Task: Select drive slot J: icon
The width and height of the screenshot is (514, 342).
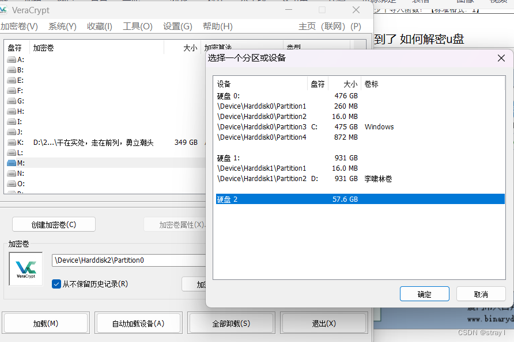Action: [12, 132]
